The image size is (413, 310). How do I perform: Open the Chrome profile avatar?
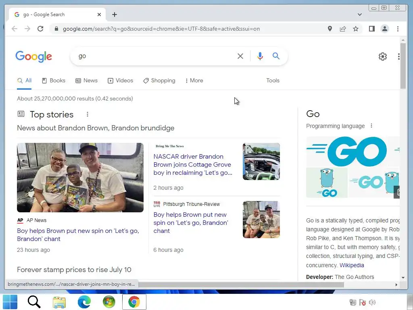click(x=384, y=29)
